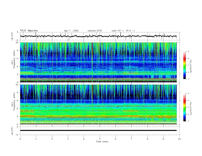Click the ch.3 flat black voltage trace
The width and height of the screenshot is (202, 156).
point(98,131)
